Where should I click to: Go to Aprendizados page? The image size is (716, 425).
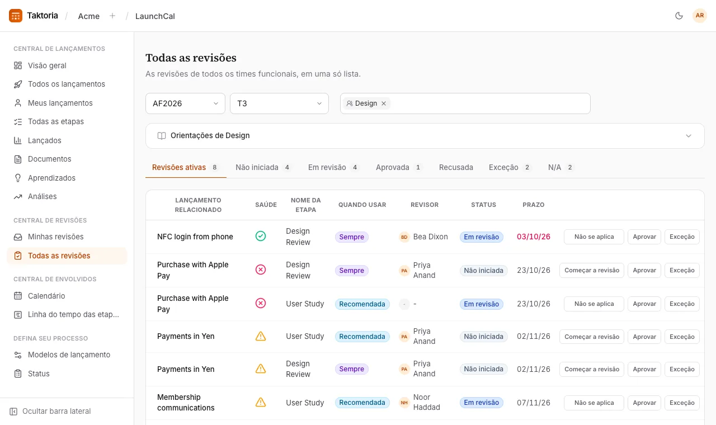click(x=67, y=178)
